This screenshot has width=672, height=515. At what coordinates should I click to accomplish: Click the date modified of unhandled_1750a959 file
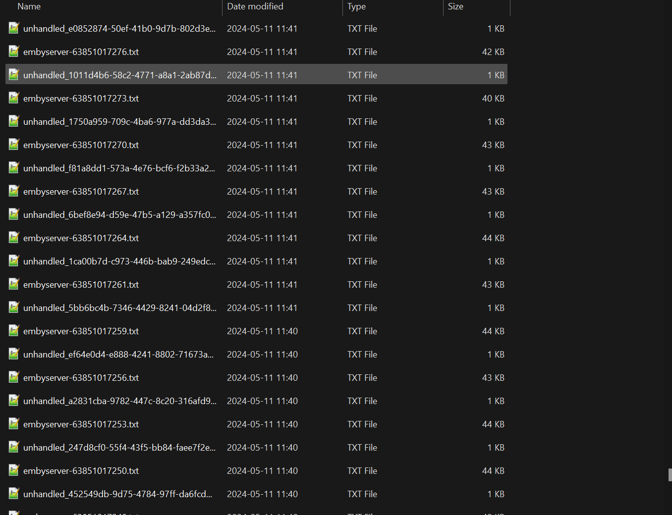pyautogui.click(x=262, y=122)
